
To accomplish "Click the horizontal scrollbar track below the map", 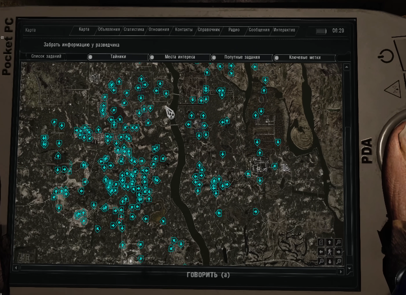I will pos(178,270).
